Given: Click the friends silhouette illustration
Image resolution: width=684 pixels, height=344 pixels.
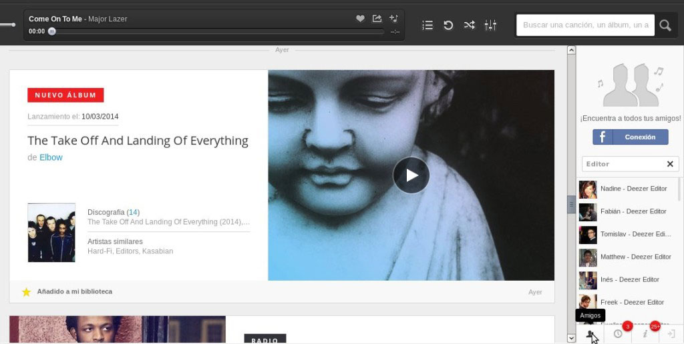Looking at the screenshot, I should coord(631,85).
